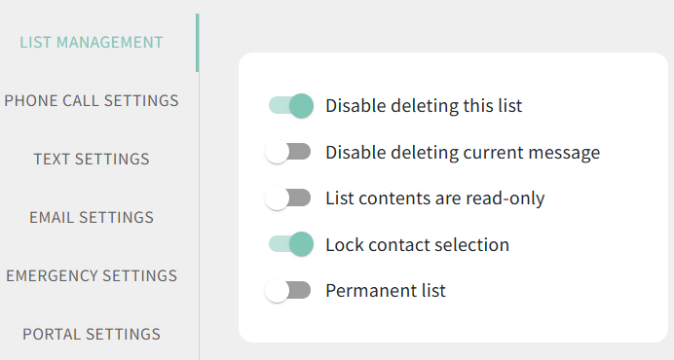Click the 'Permanent list' label text
674x360 pixels.
point(386,290)
